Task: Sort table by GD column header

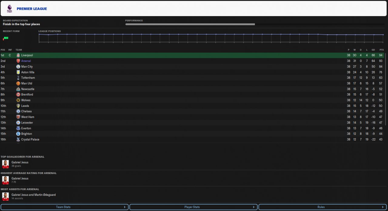Action: [373, 50]
